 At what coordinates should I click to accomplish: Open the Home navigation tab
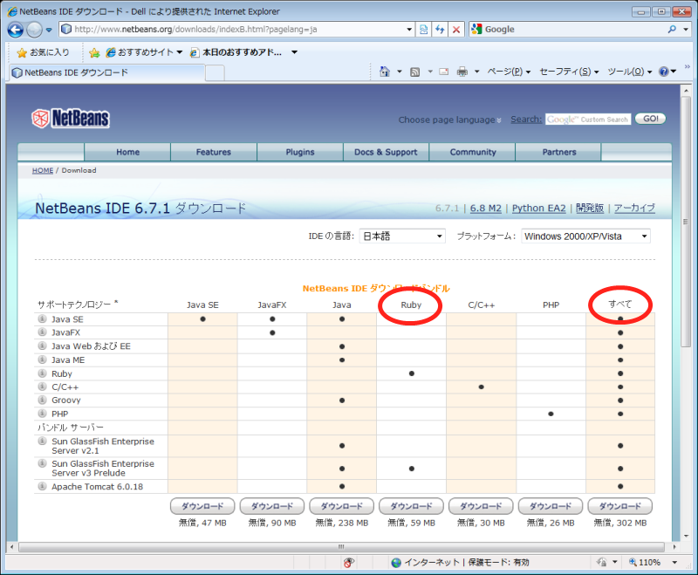tap(127, 152)
